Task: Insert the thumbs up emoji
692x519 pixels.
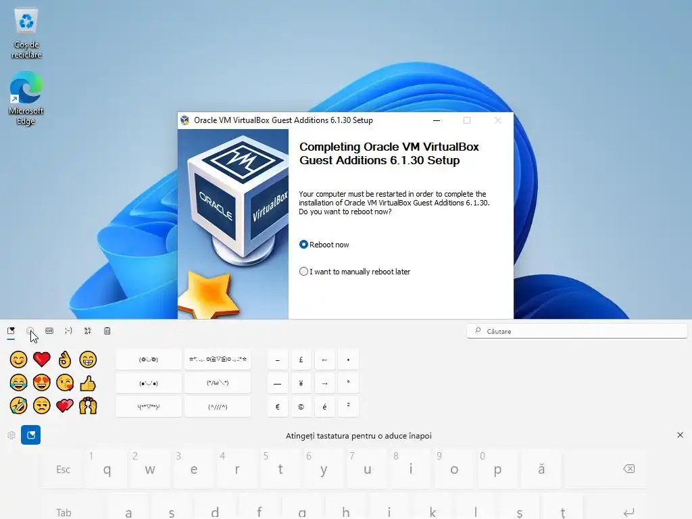Action: tap(88, 382)
